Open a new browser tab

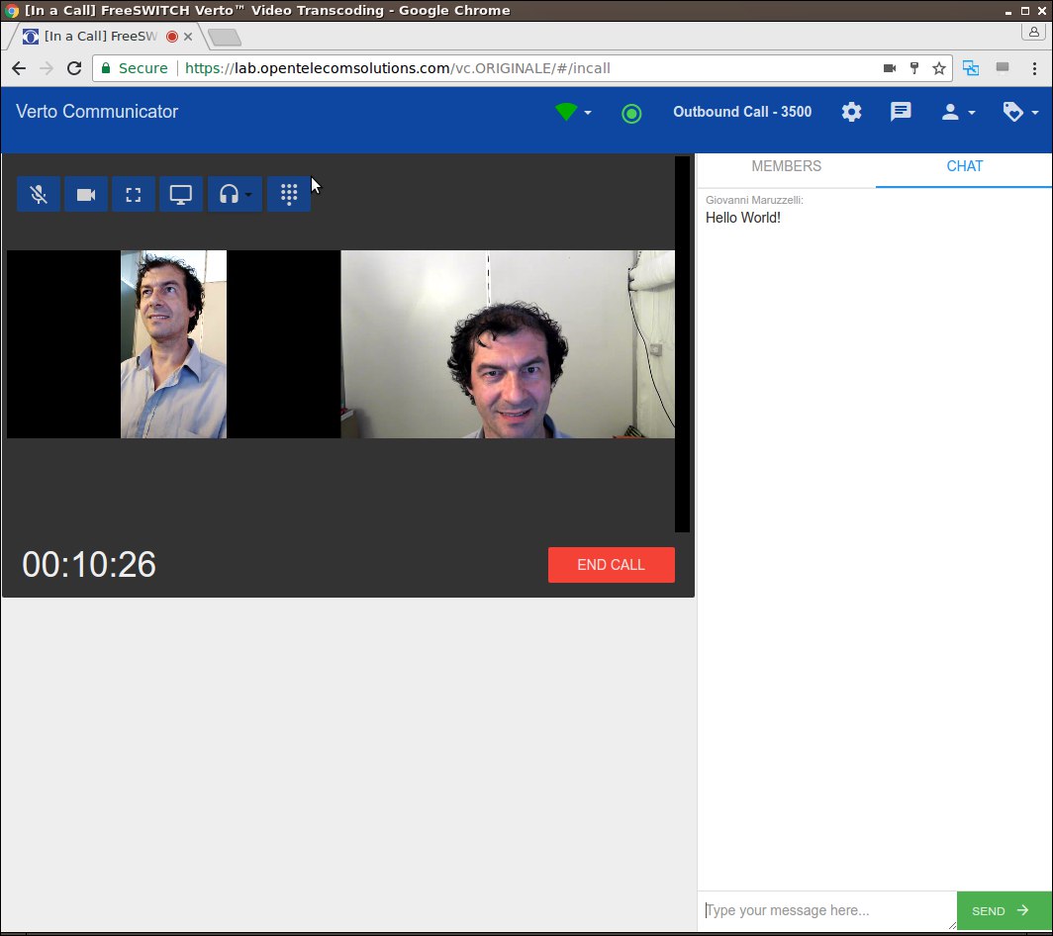[x=225, y=38]
